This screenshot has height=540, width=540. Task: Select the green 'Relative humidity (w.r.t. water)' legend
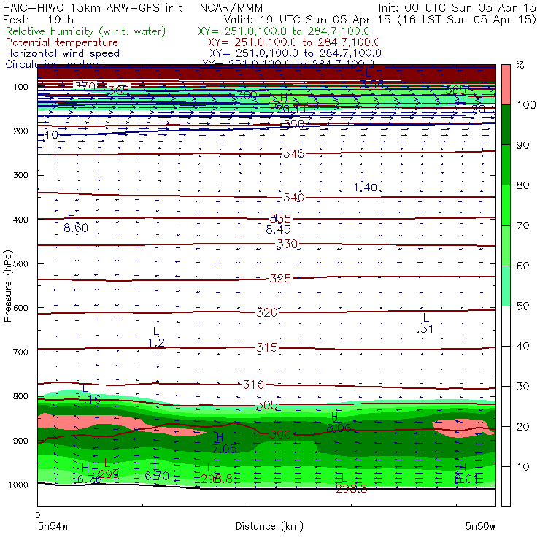coord(86,31)
